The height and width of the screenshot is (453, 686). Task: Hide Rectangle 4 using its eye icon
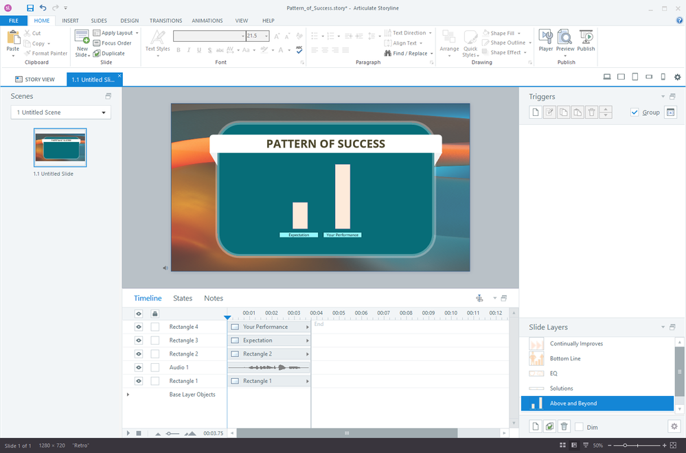click(139, 327)
